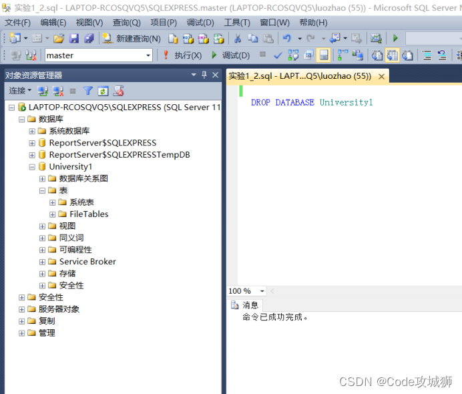Click the Save All icon
462x394 pixels.
(x=89, y=38)
